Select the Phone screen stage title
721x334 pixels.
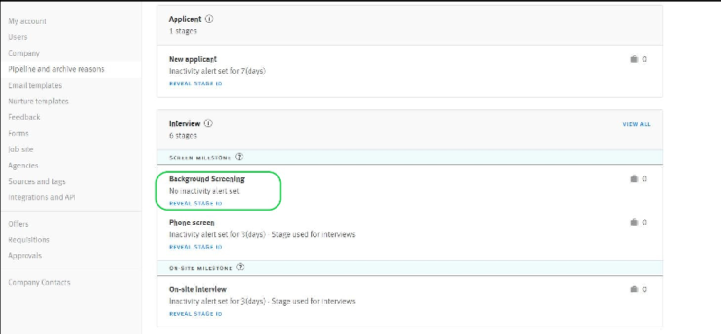click(192, 223)
